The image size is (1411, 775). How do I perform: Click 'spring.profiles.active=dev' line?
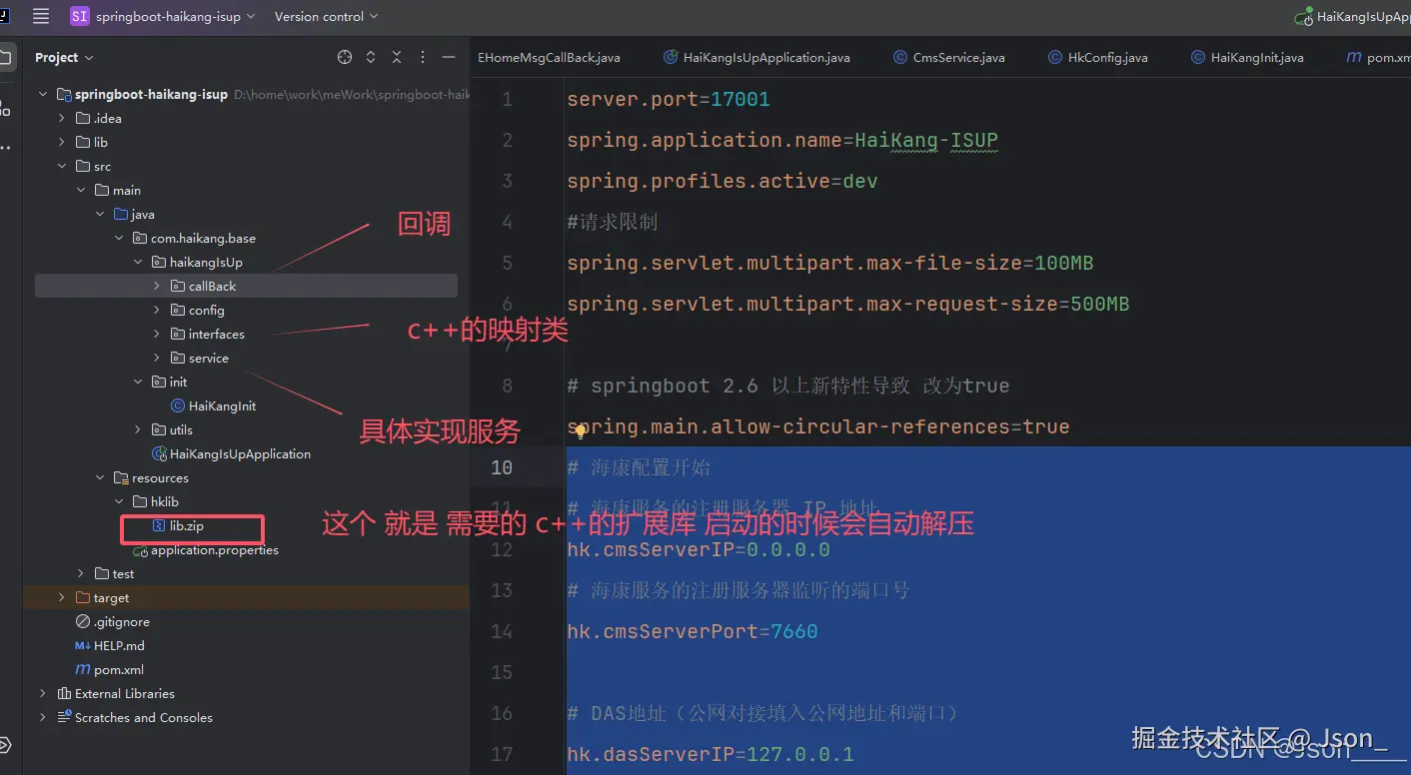tap(721, 181)
